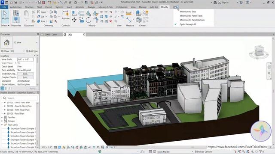Expand the Groups tree node
275x154 pixels.
pos(2,121)
